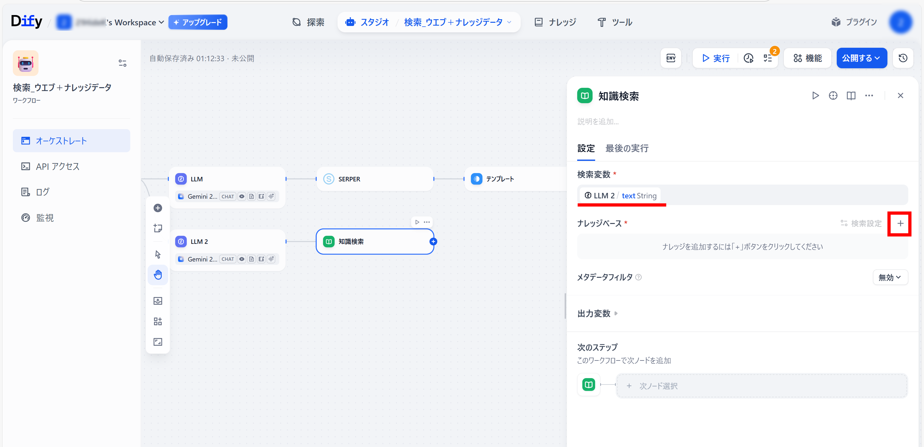The width and height of the screenshot is (924, 447).
Task: Open メタデータフィルタ 無効 dropdown
Action: [x=890, y=277]
